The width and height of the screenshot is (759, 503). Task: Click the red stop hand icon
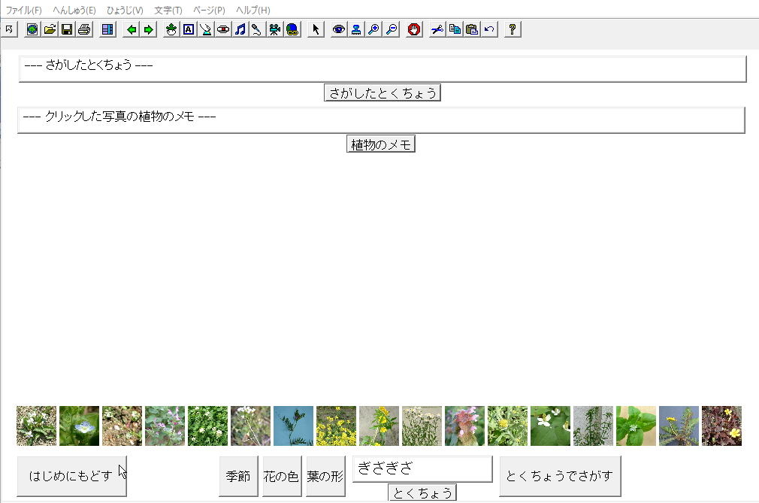click(x=413, y=29)
